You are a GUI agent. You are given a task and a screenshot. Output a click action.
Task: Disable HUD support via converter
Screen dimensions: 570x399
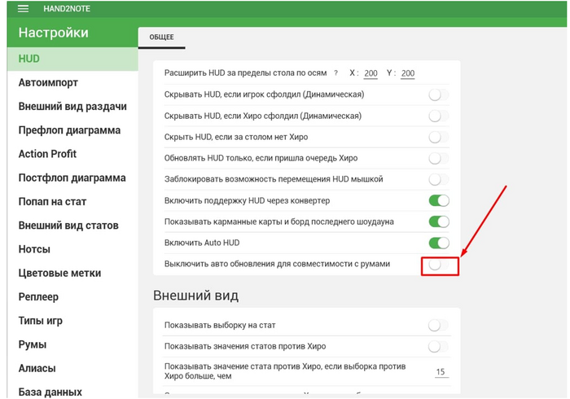439,200
